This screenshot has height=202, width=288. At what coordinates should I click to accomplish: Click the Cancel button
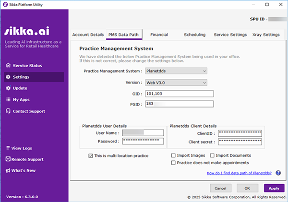tap(221, 188)
